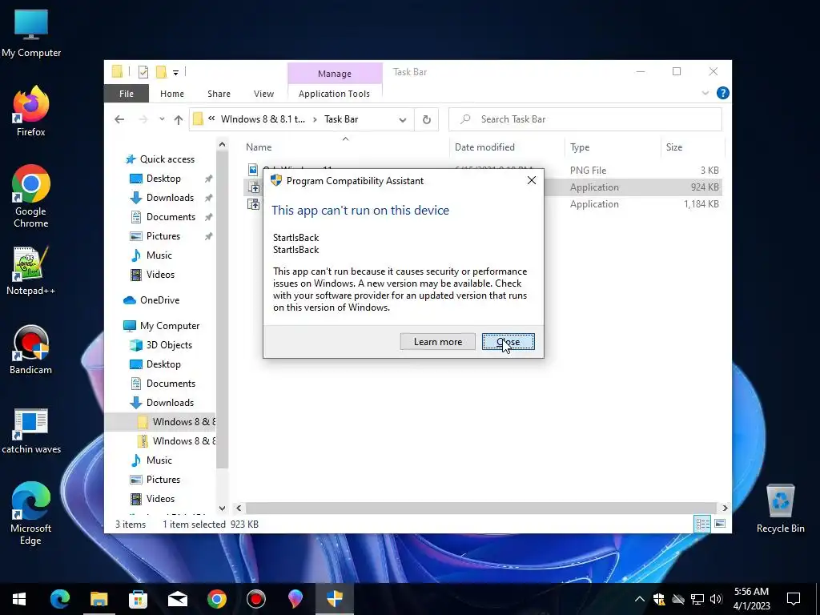The width and height of the screenshot is (820, 615).
Task: Click WIndows 8 & 8.1 breadcrumb segment
Action: click(x=263, y=119)
